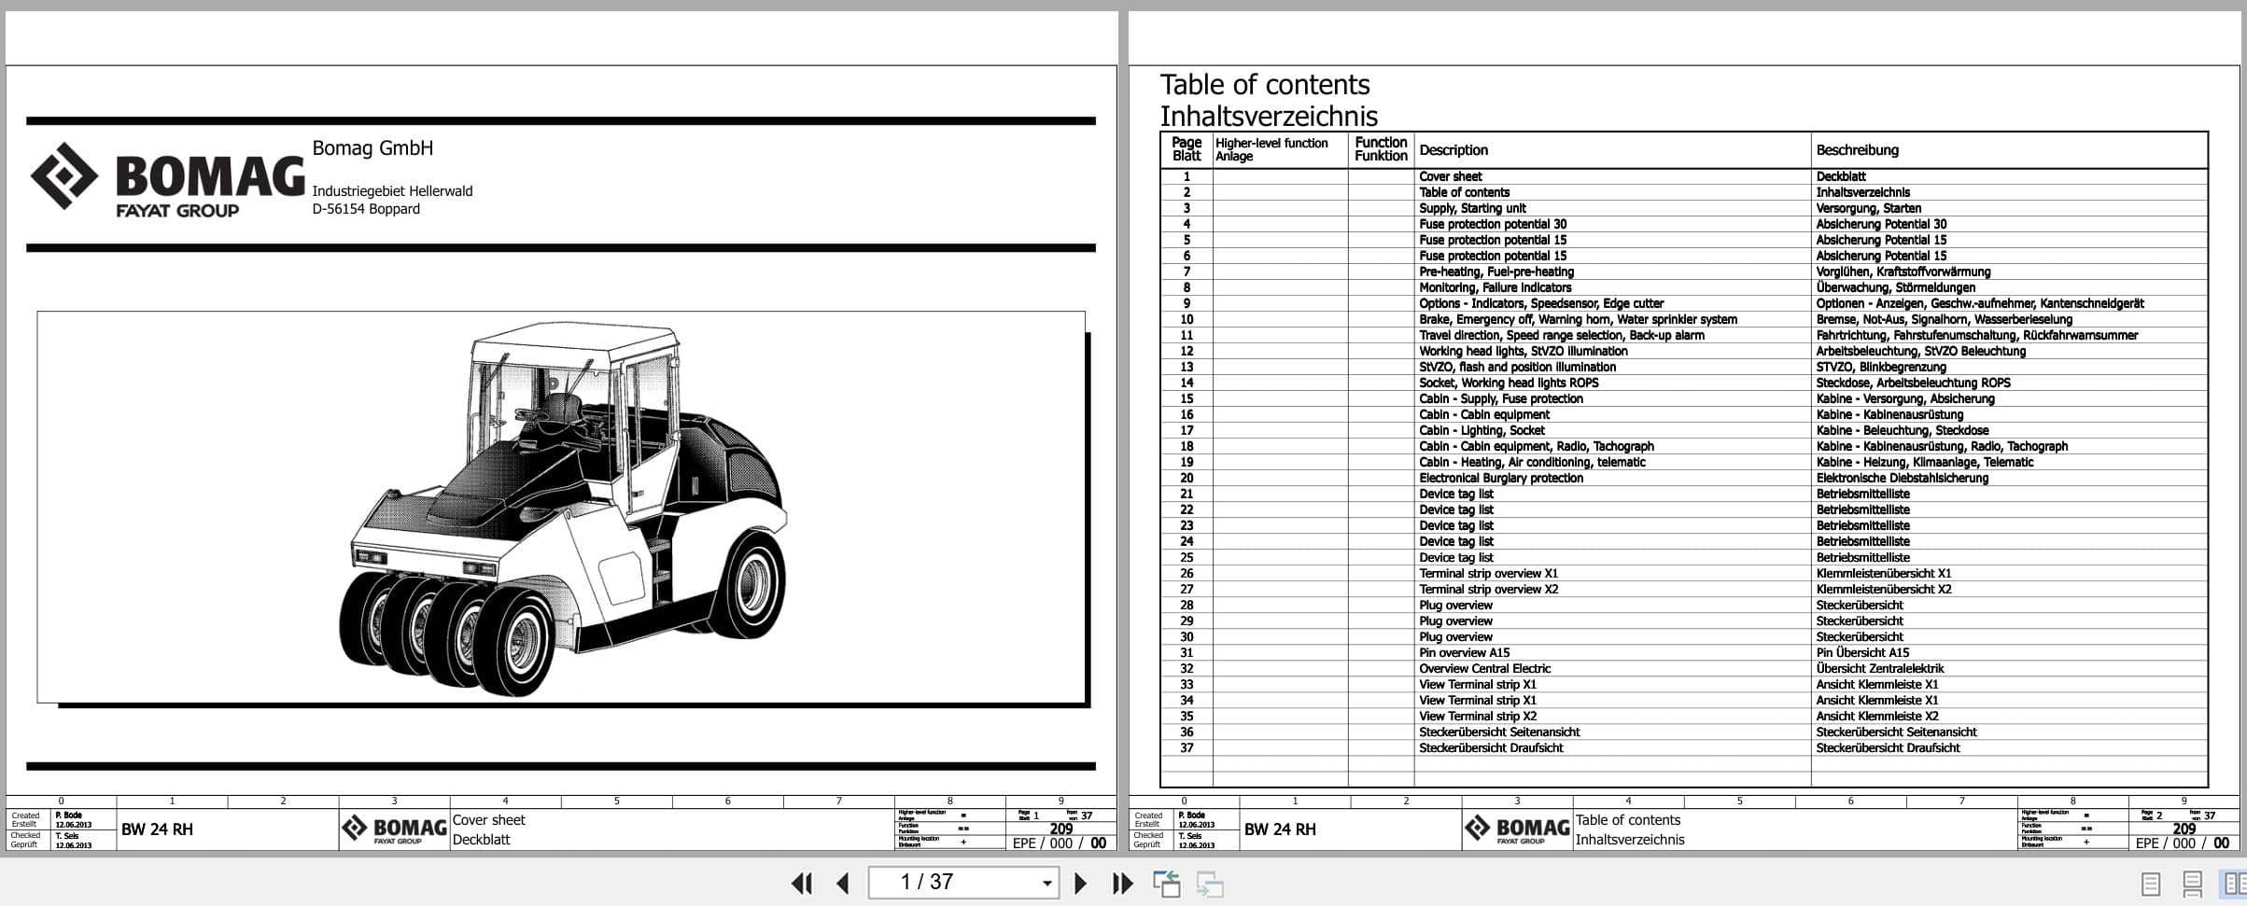
Task: Select 'Working head lights, StVZO illumination'
Action: (1523, 351)
